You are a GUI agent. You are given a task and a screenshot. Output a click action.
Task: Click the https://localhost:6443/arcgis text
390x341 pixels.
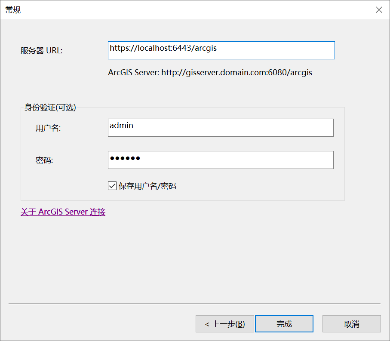(163, 48)
